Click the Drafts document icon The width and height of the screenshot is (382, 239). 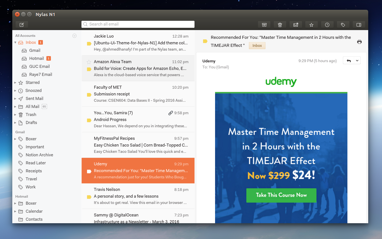coord(21,123)
